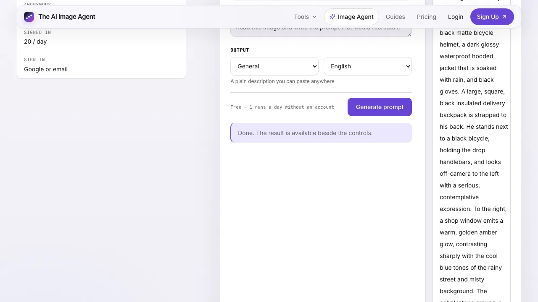Click the "Done. The result is available" status message
The height and width of the screenshot is (302, 538).
[x=321, y=133]
